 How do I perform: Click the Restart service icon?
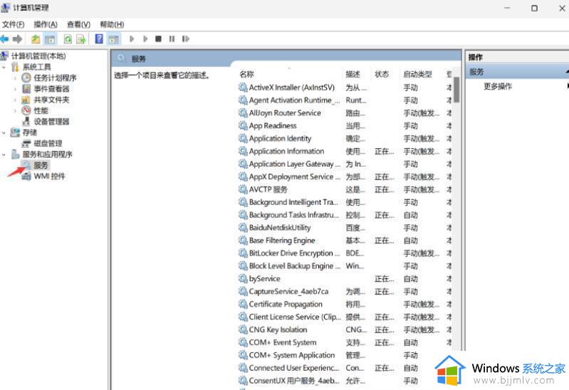[x=186, y=39]
